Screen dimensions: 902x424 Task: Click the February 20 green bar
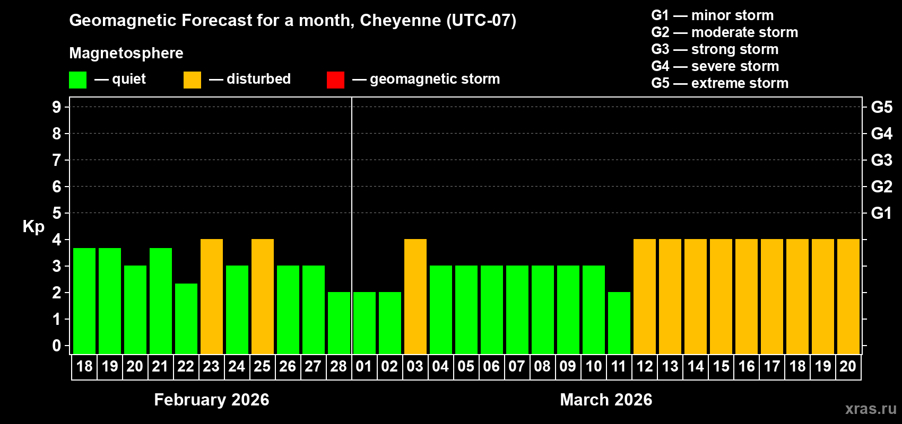(x=135, y=310)
